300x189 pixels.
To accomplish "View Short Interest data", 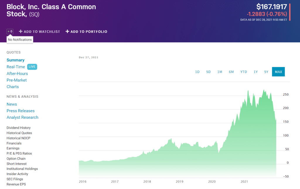I will [x=17, y=164].
